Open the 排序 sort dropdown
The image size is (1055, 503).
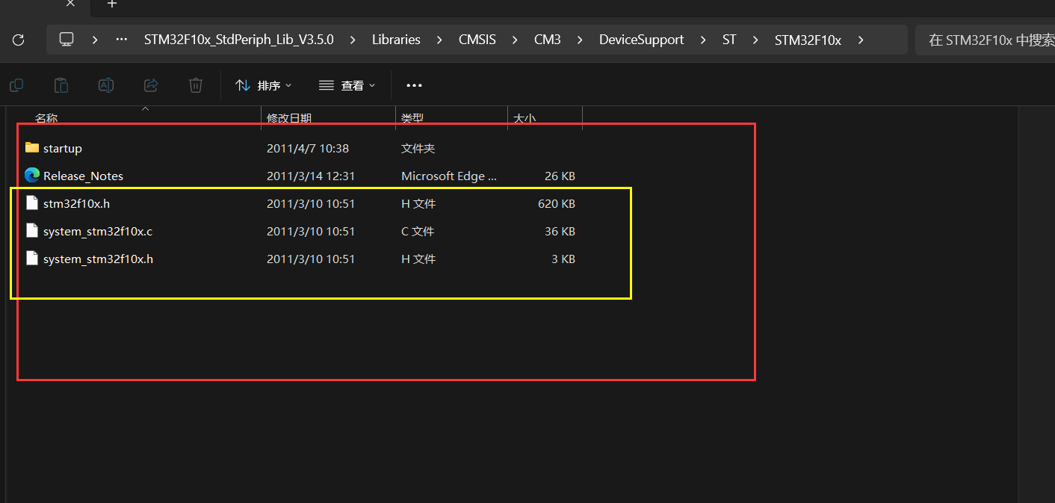pos(264,86)
